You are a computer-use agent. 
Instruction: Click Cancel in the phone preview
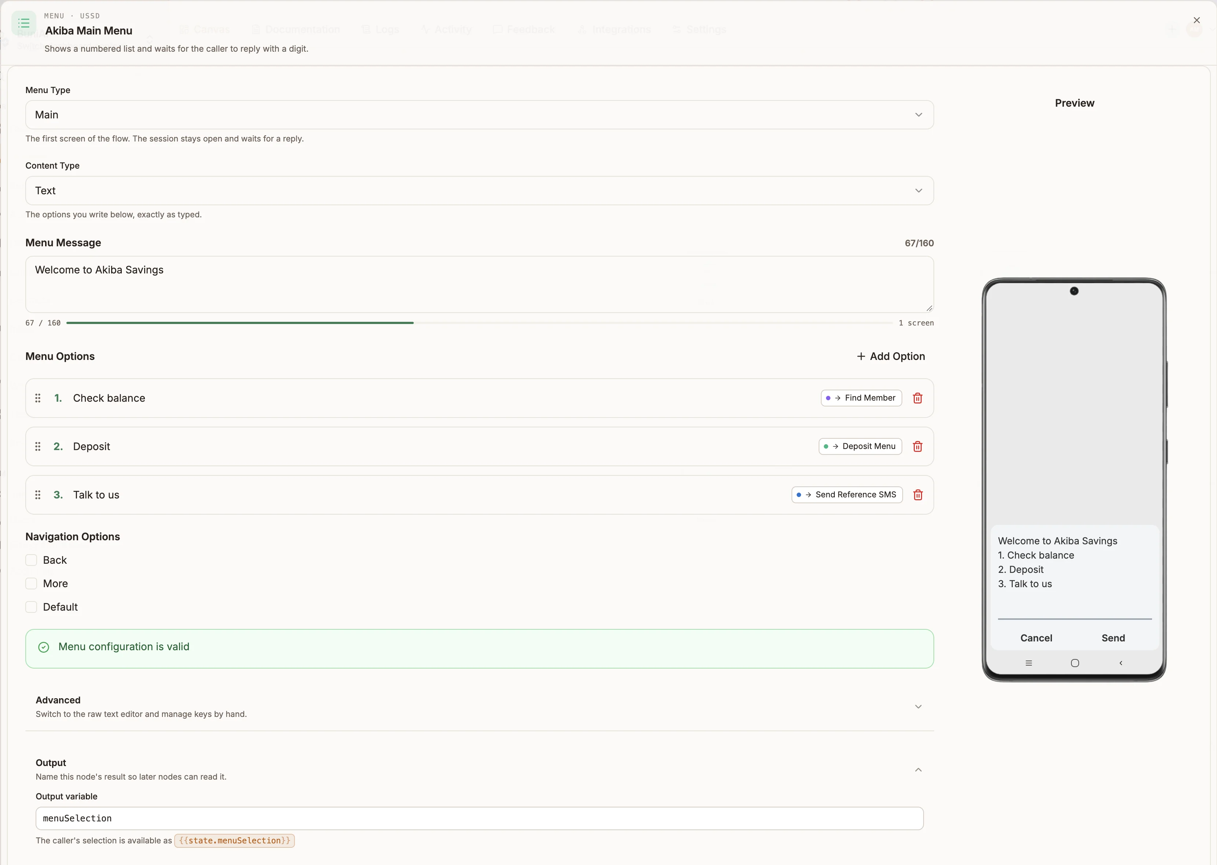(x=1036, y=638)
